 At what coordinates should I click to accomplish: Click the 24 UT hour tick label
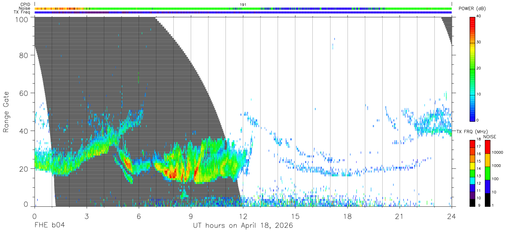pos(452,216)
